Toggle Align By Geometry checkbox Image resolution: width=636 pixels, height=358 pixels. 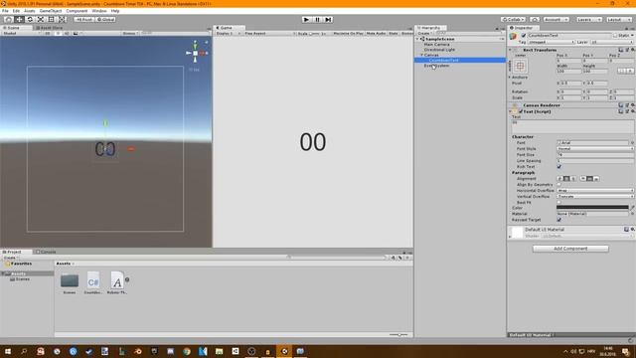click(559, 184)
